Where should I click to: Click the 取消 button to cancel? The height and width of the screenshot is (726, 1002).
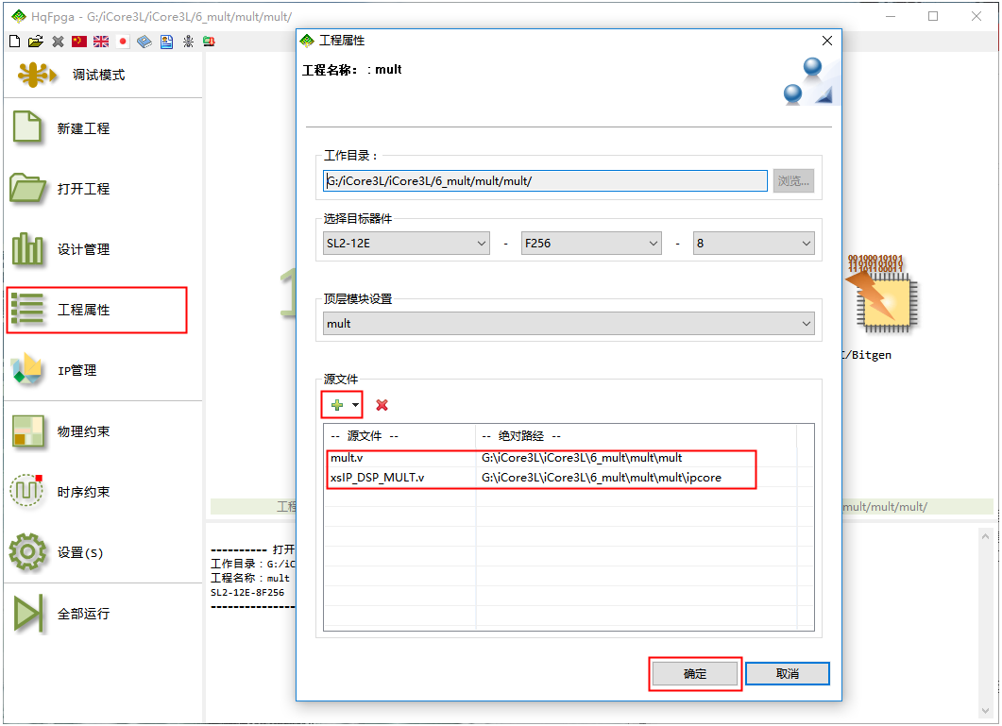[x=787, y=674]
